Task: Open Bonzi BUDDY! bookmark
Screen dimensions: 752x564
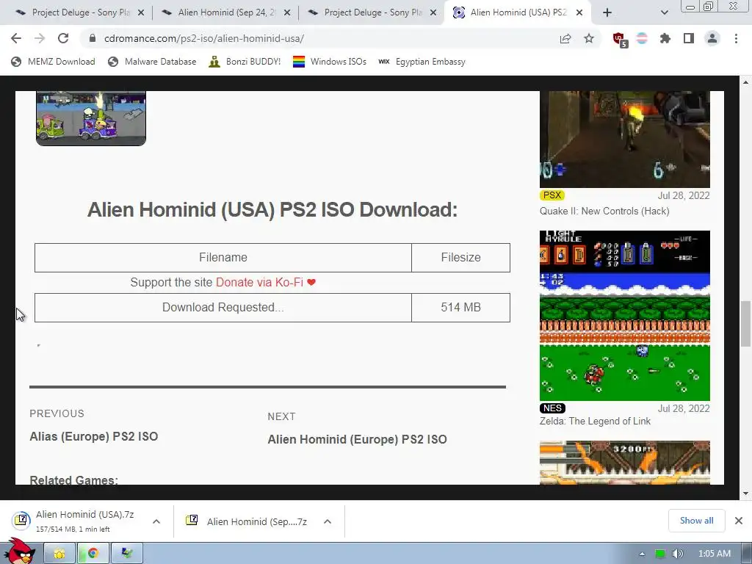Action: pos(245,62)
